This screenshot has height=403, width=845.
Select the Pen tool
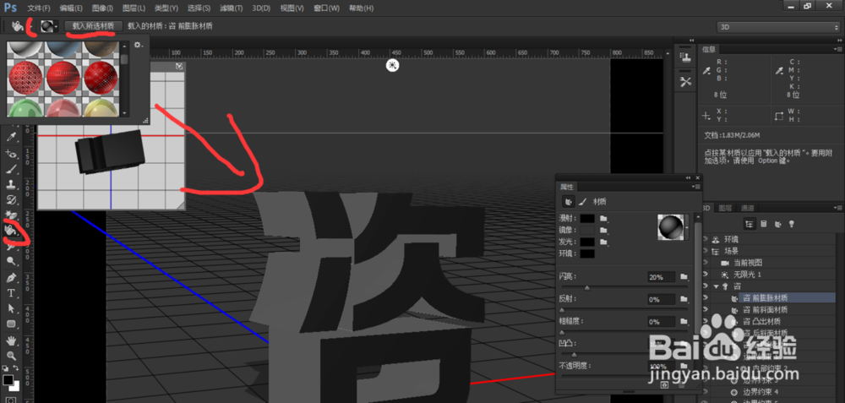(12, 277)
